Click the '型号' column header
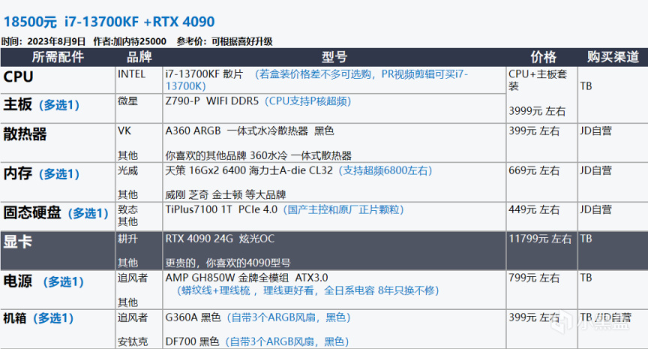Viewport: 648px width, 349px height. [334, 57]
